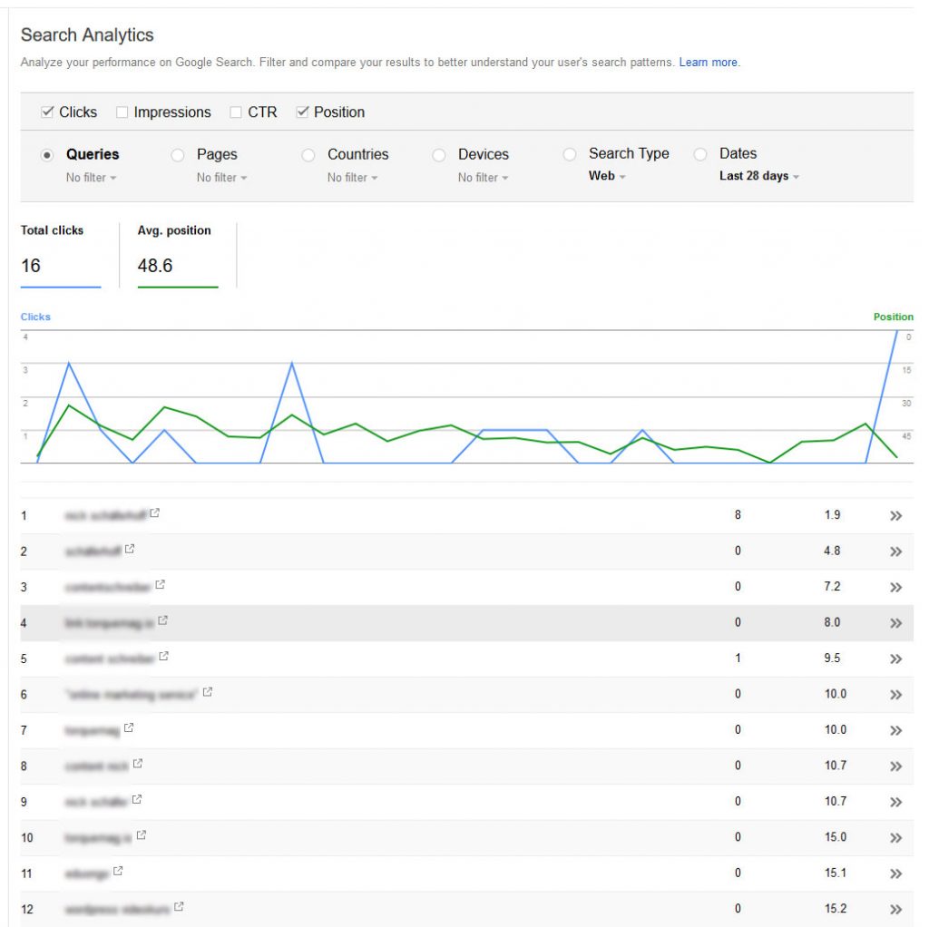This screenshot has width=929, height=927.
Task: Click the Avg. position metric box
Action: click(x=178, y=255)
